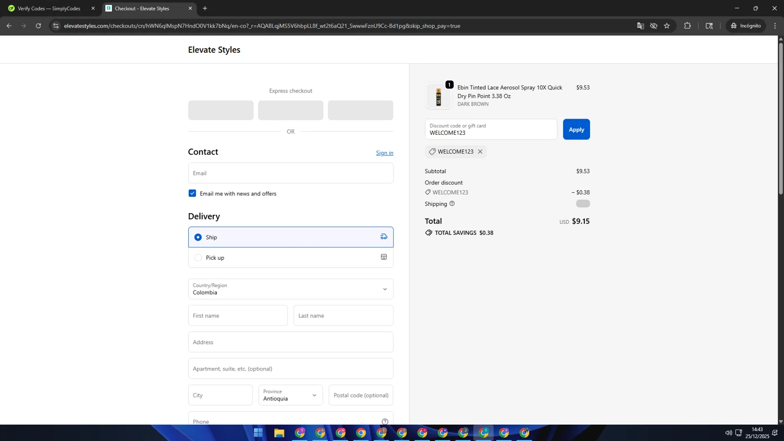Switch to Verify Codes — SimplyCodes tab
The image size is (784, 441).
50,8
